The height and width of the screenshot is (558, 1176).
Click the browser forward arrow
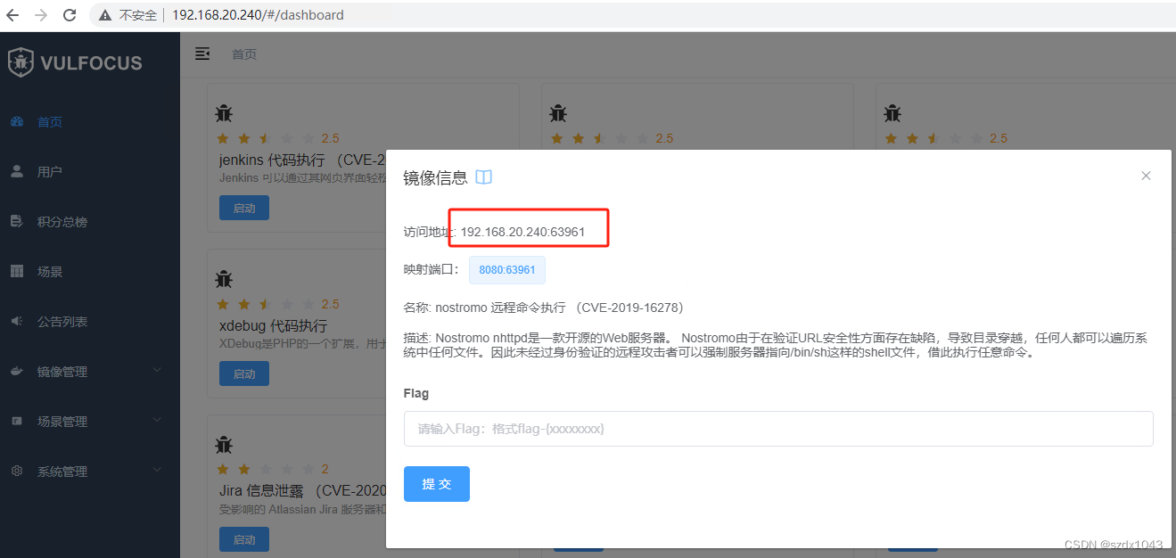(41, 15)
